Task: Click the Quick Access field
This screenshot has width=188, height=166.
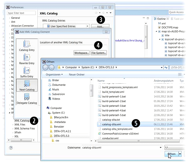Action: [177, 12]
